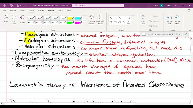The image size is (193, 108).
Task: Convert Ink to Math
Action: pyautogui.click(x=177, y=20)
